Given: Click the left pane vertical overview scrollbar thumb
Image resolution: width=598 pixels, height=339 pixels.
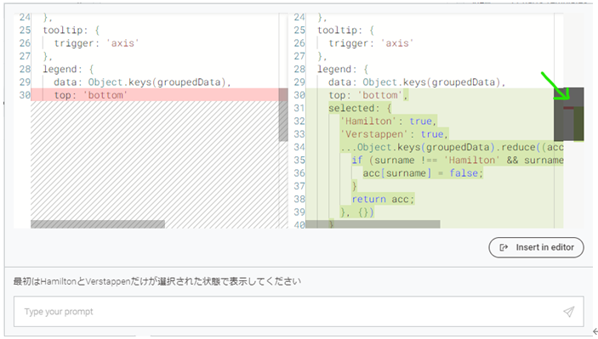Looking at the screenshot, I should pyautogui.click(x=283, y=115).
